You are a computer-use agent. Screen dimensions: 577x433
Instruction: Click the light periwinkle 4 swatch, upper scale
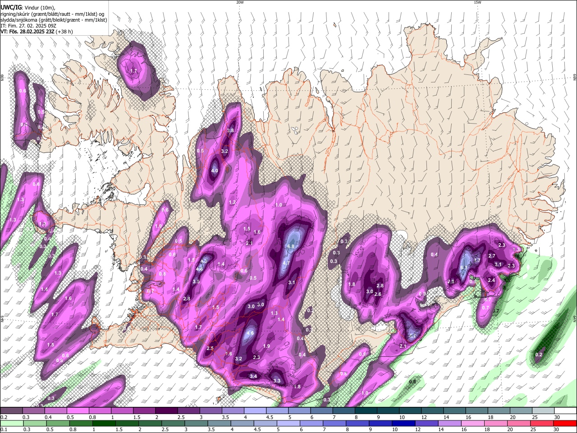(255, 411)
